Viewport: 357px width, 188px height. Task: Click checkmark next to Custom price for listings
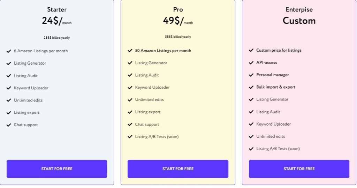click(x=251, y=50)
